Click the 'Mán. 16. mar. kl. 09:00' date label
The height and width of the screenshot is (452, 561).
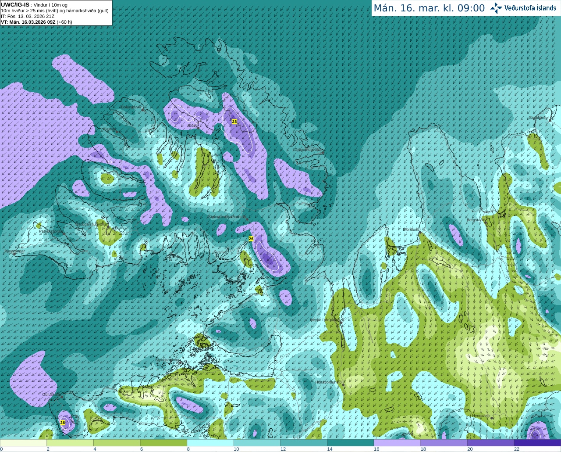click(429, 8)
